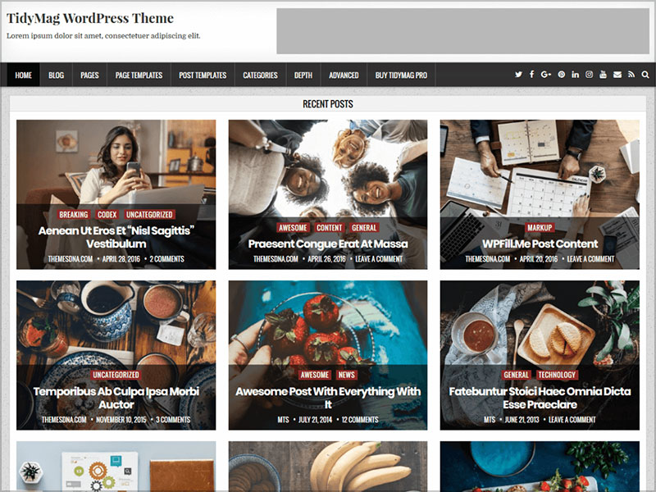
Task: Open the Advanced menu item
Action: click(x=344, y=75)
